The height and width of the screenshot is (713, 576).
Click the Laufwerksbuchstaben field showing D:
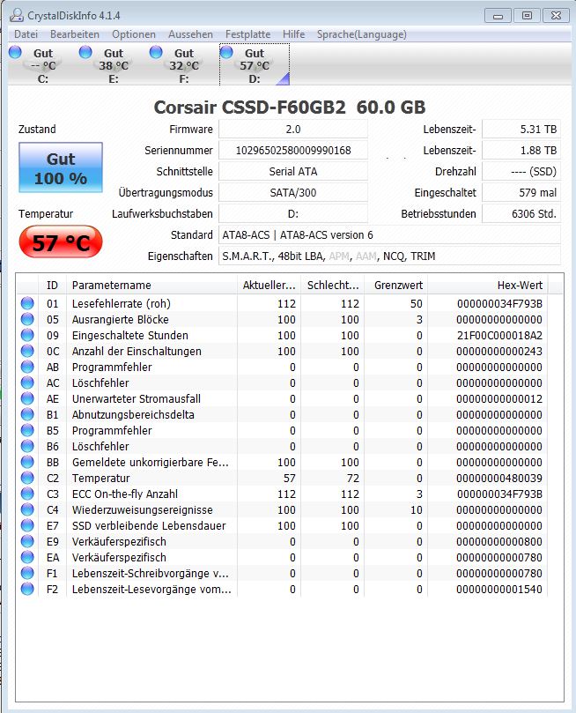tap(293, 213)
